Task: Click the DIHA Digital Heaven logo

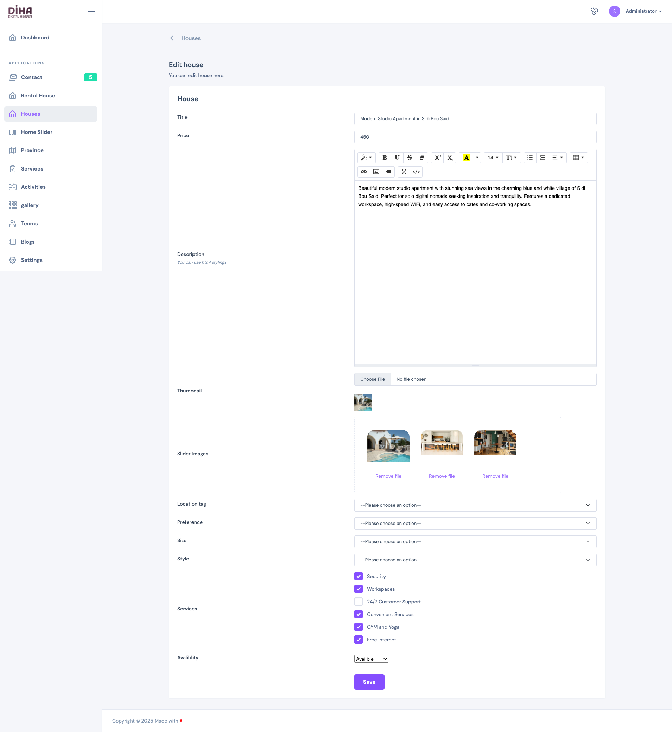Action: (20, 11)
